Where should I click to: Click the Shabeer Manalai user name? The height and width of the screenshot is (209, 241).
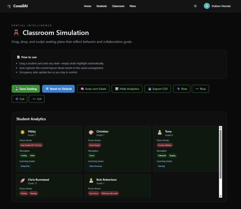(221, 6)
